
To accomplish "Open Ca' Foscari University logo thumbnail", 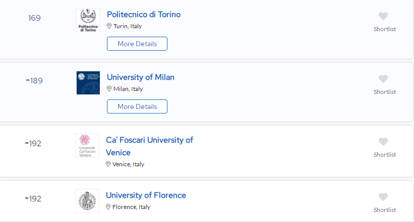I will 87,146.
